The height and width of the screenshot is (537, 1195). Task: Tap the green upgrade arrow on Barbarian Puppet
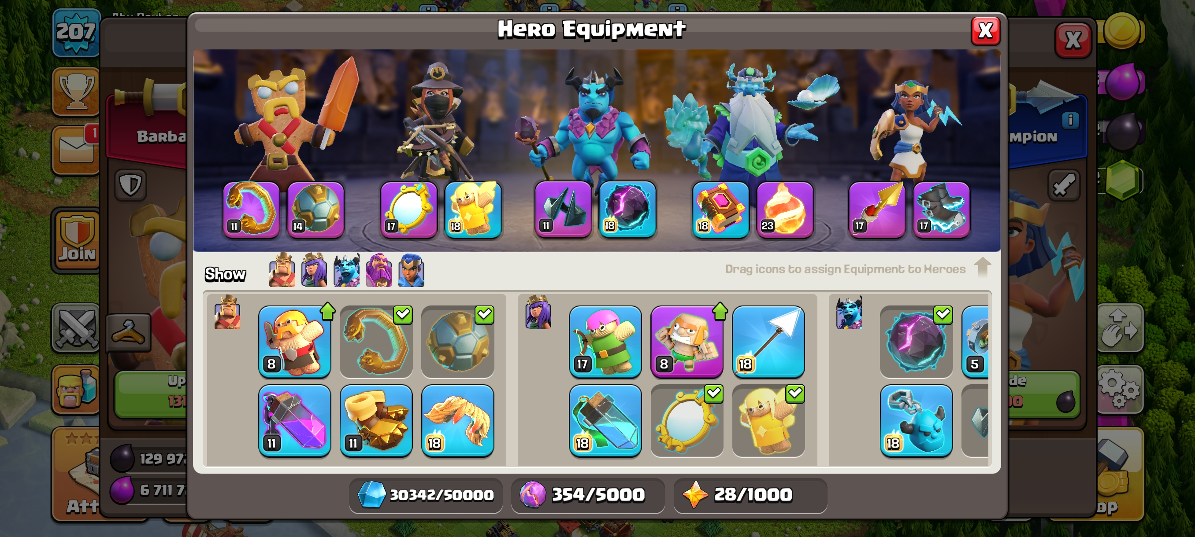click(x=327, y=311)
